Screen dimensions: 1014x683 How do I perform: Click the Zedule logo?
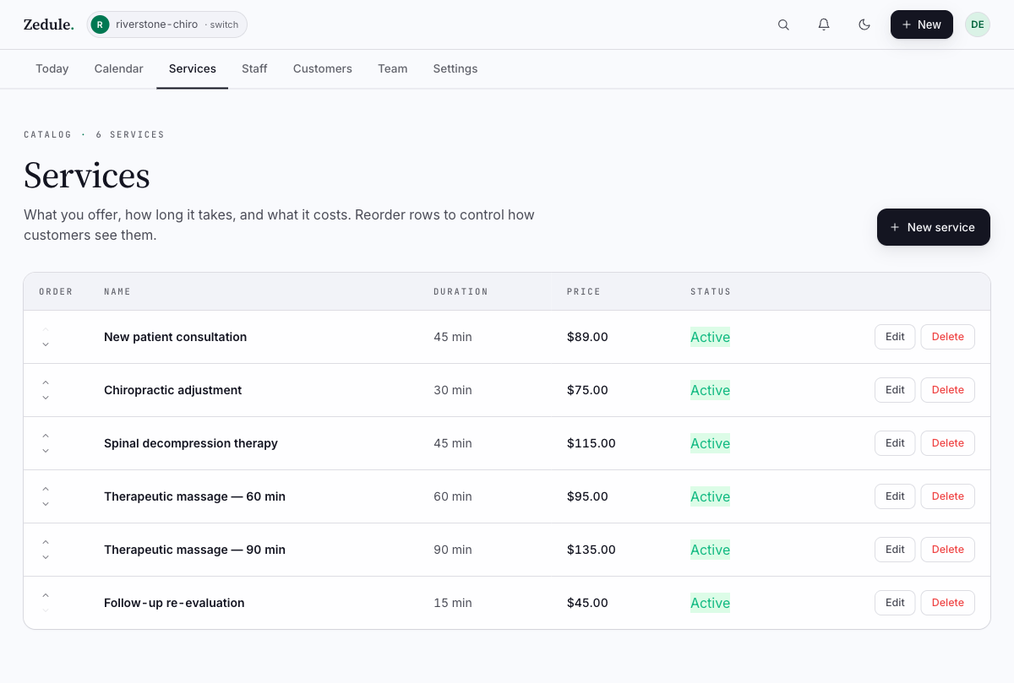tap(48, 24)
